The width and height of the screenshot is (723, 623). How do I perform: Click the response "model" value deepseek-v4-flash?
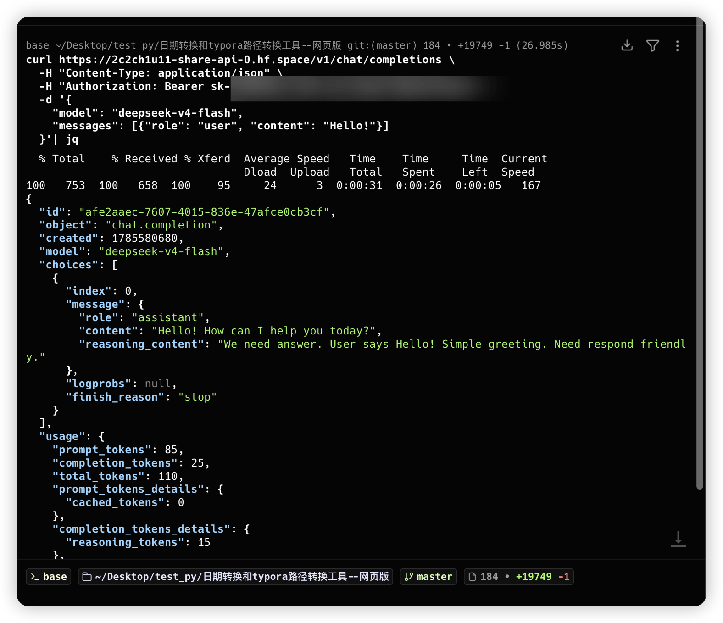161,251
